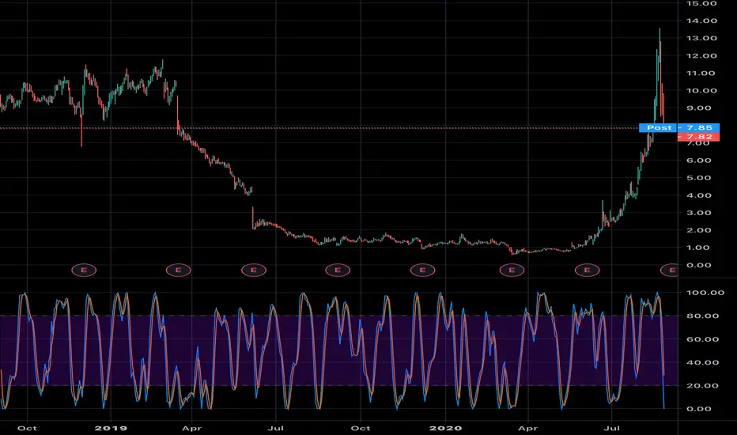Click the 14.00 price axis label

click(x=701, y=21)
